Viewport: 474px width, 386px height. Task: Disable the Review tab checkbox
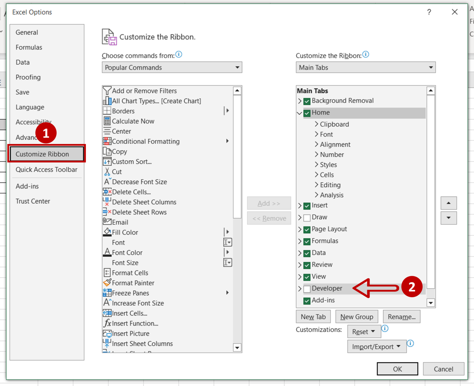pos(307,265)
